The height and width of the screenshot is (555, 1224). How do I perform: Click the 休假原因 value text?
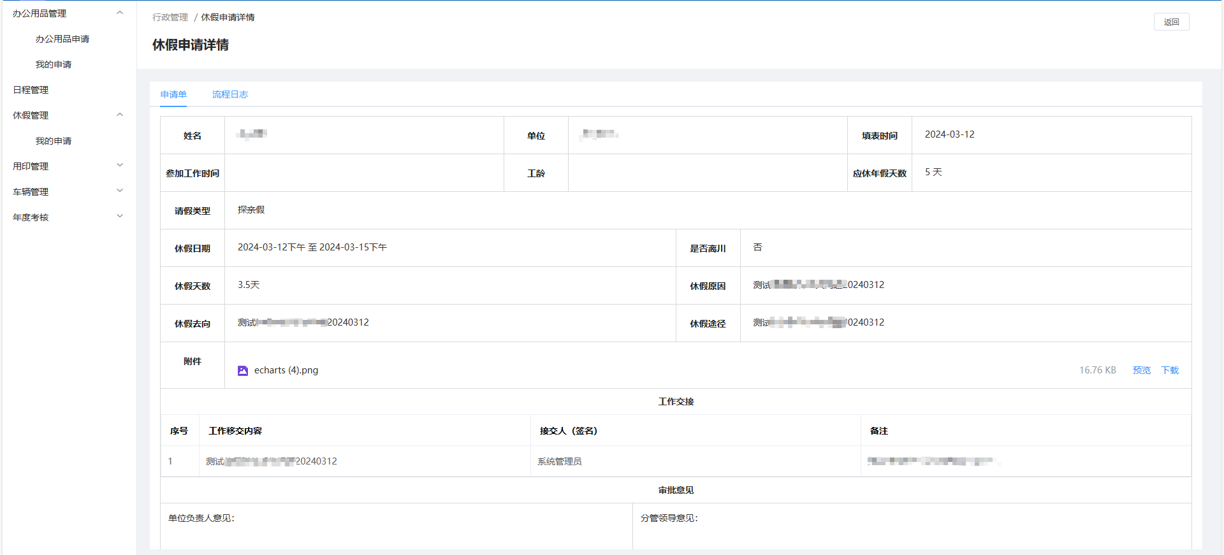coord(819,285)
